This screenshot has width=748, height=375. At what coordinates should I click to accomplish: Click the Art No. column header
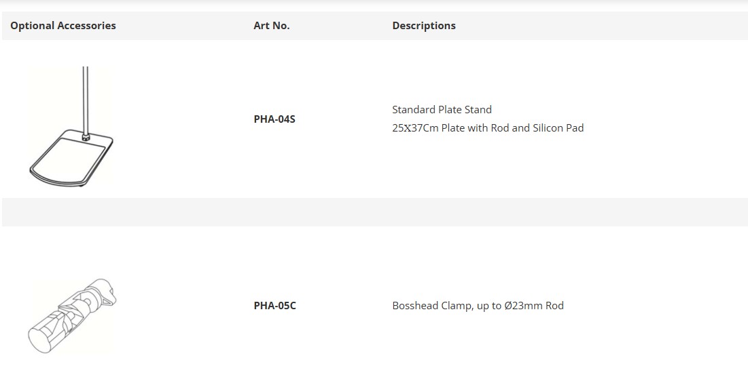(272, 26)
